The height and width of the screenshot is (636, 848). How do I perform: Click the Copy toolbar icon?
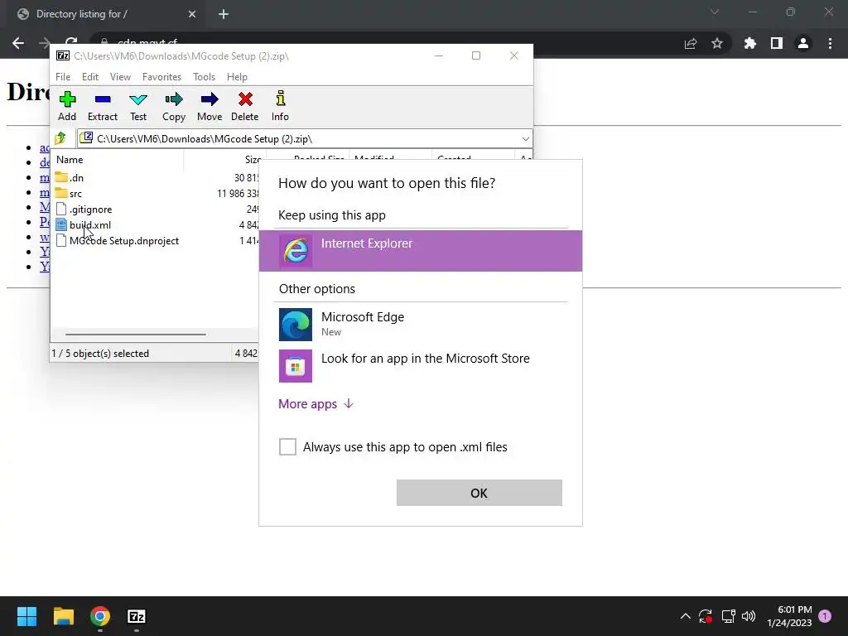click(174, 106)
